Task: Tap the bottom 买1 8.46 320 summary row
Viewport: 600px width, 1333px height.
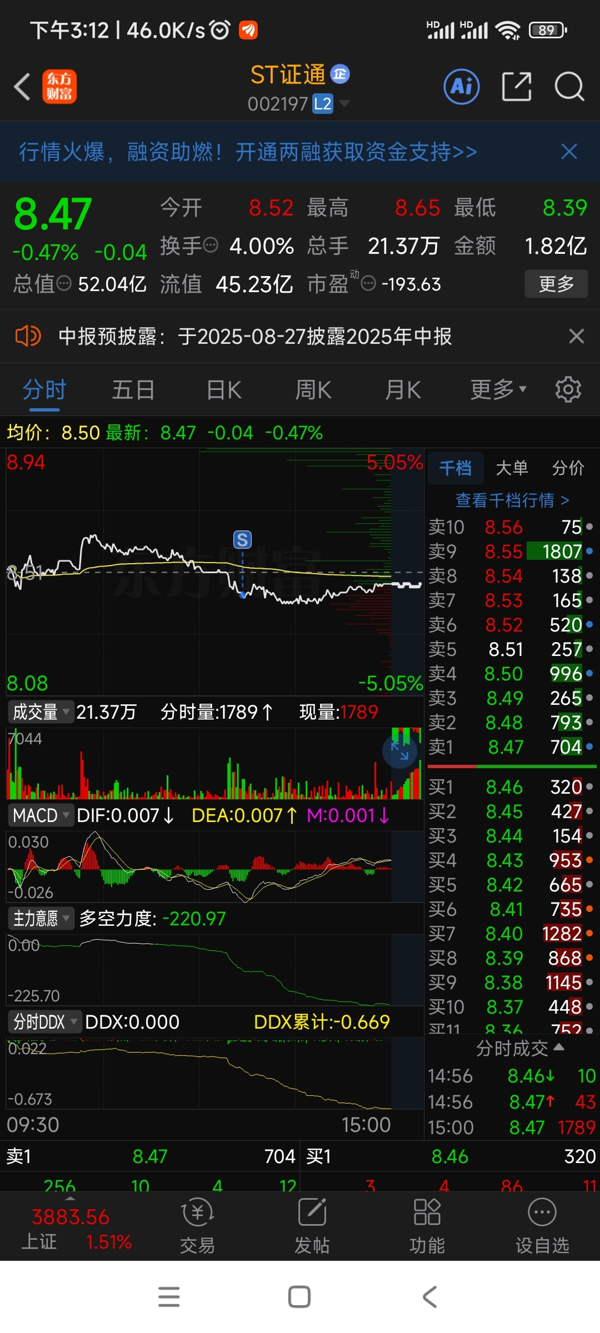Action: 451,1156
